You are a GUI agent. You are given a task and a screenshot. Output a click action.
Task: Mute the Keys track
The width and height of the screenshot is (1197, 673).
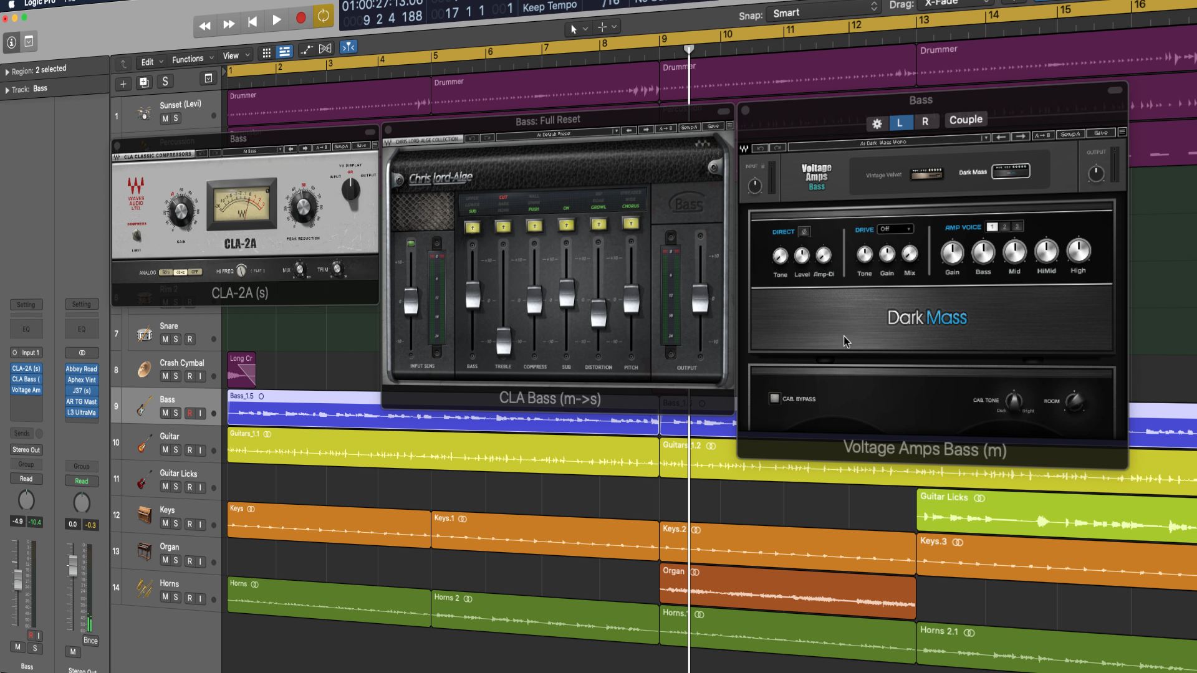click(165, 523)
